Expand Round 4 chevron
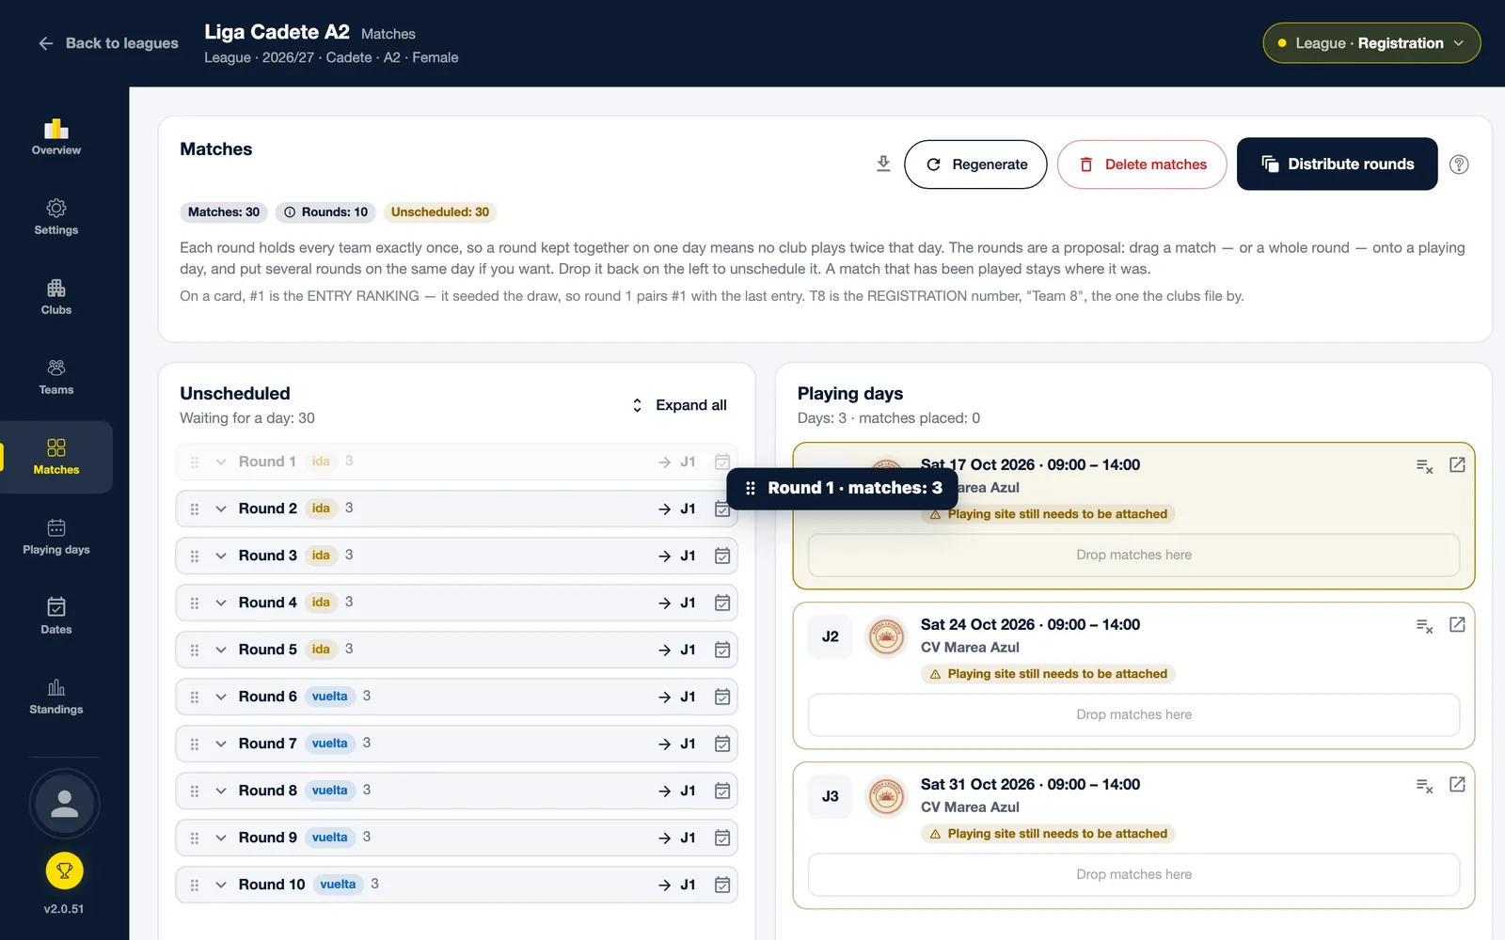This screenshot has width=1505, height=940. [x=221, y=603]
